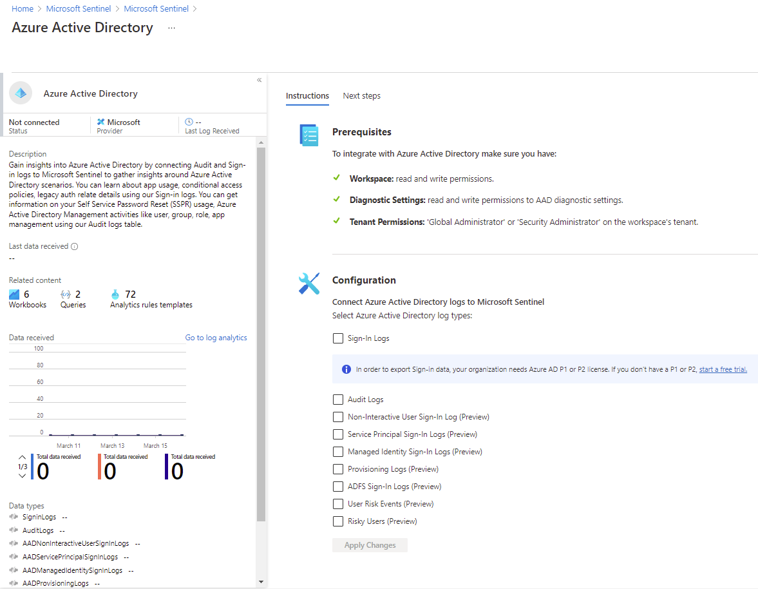Viewport: 758px width, 589px height.
Task: Open the Queries code icon
Action: pos(66,294)
